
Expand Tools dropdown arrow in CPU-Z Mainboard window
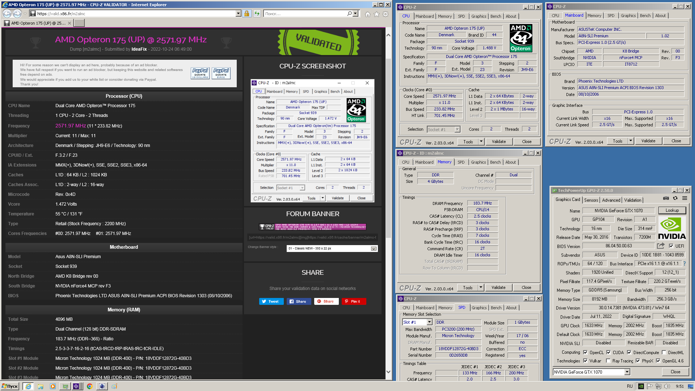point(631,141)
